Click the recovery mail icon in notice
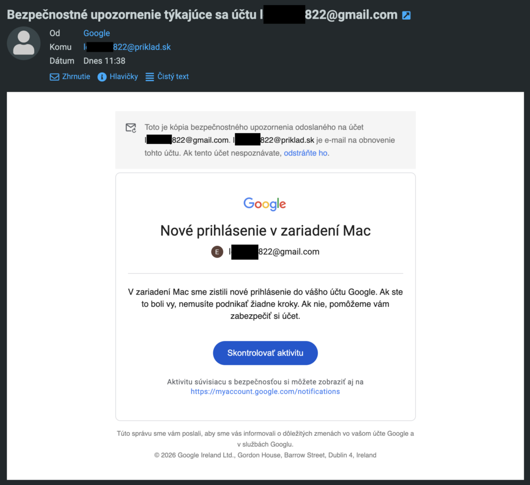Screen dimensions: 530x485 pos(131,128)
